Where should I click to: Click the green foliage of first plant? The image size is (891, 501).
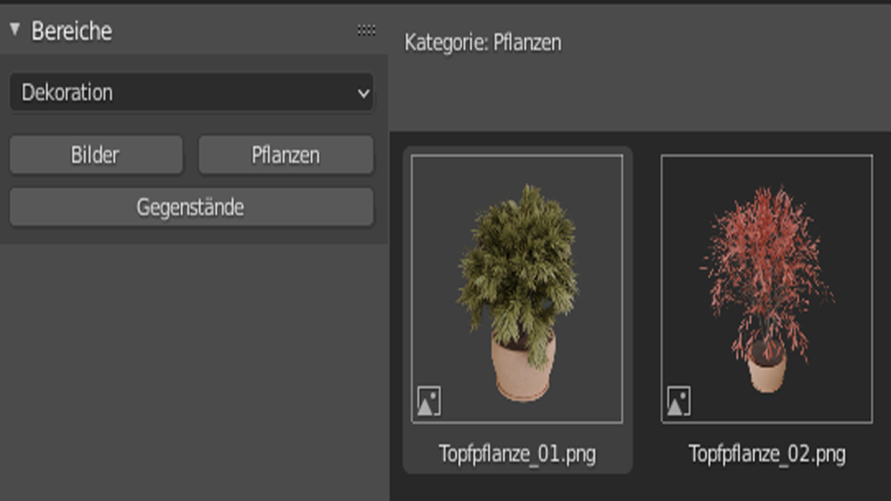[518, 260]
